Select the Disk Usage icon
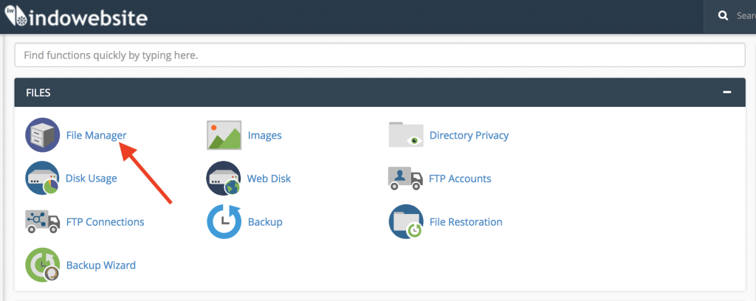This screenshot has width=756, height=301. pyautogui.click(x=42, y=179)
